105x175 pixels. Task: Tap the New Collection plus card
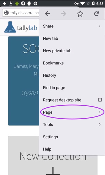point(53,155)
